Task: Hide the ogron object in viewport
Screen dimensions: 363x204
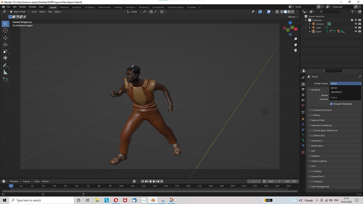Action: pyautogui.click(x=356, y=32)
